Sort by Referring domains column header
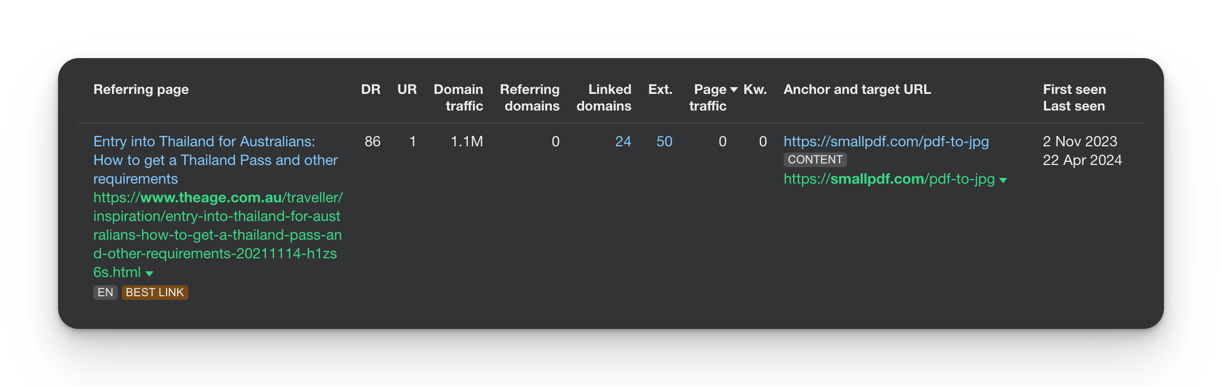Viewport: 1222px width, 387px height. [530, 98]
